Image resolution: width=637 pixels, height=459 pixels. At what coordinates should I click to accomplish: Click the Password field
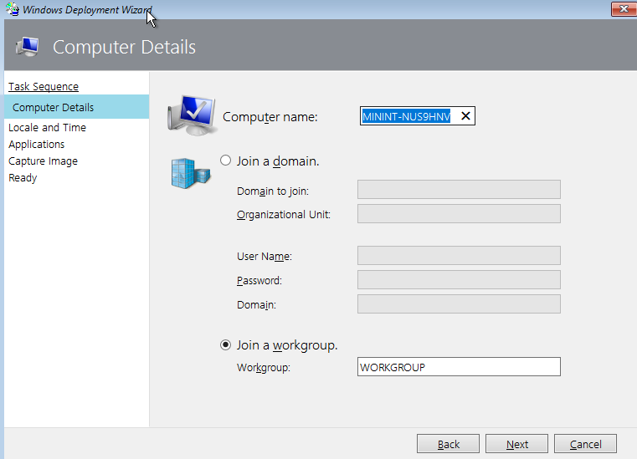pos(459,280)
